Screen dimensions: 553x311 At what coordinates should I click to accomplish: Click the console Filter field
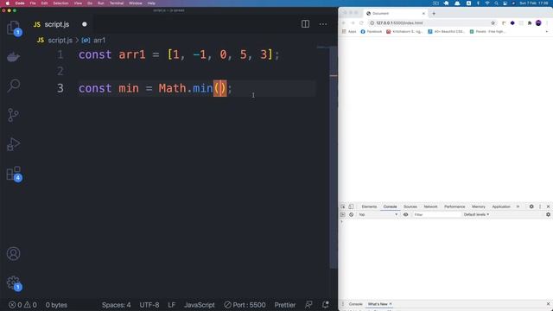436,214
